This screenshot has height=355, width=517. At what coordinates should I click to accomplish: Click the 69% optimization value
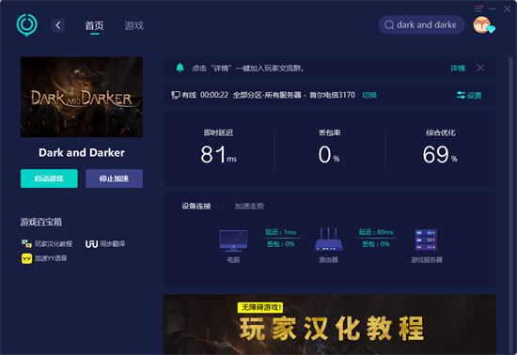click(440, 154)
